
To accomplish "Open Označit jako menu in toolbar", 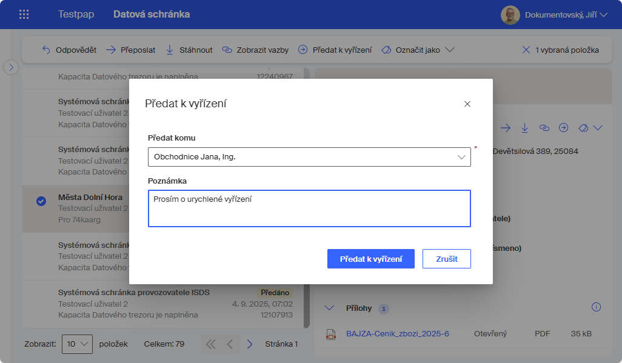I will coord(418,50).
